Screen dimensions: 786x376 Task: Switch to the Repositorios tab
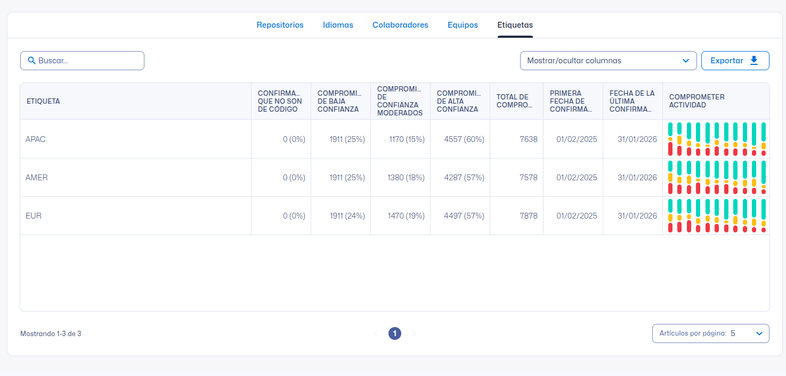[280, 25]
